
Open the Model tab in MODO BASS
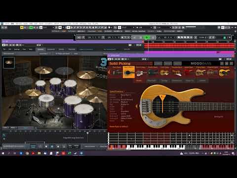139,81
